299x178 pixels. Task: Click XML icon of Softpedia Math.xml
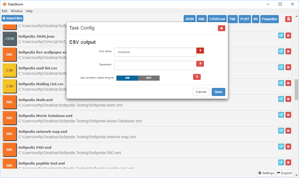pyautogui.click(x=9, y=102)
